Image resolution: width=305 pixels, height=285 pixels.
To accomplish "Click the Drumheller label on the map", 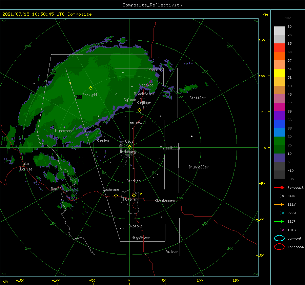I will coord(199,167).
